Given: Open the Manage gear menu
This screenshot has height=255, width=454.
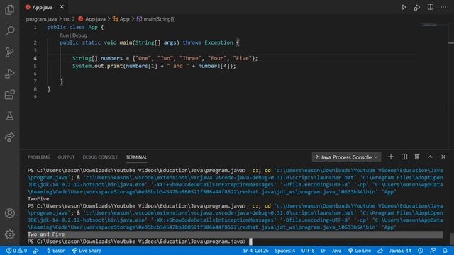Looking at the screenshot, I should point(9,234).
